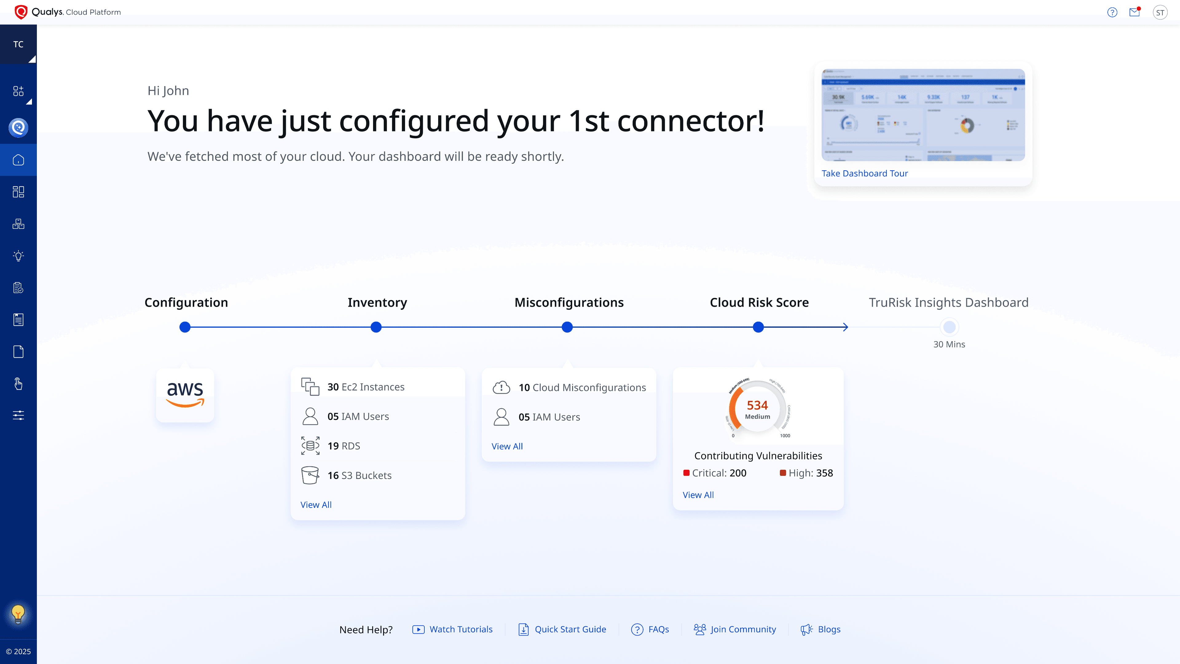Click the Take Dashboard Tour link
This screenshot has height=664, width=1180.
pyautogui.click(x=864, y=173)
